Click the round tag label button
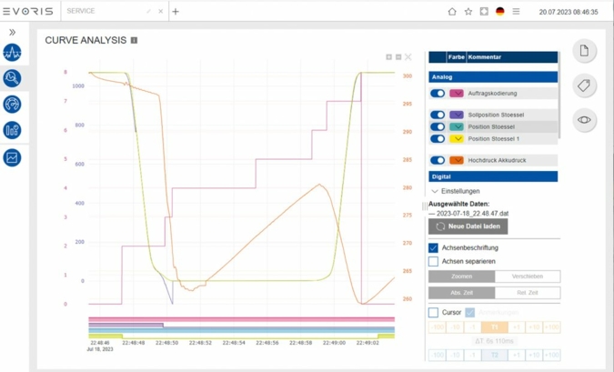The image size is (614, 372). [x=584, y=85]
